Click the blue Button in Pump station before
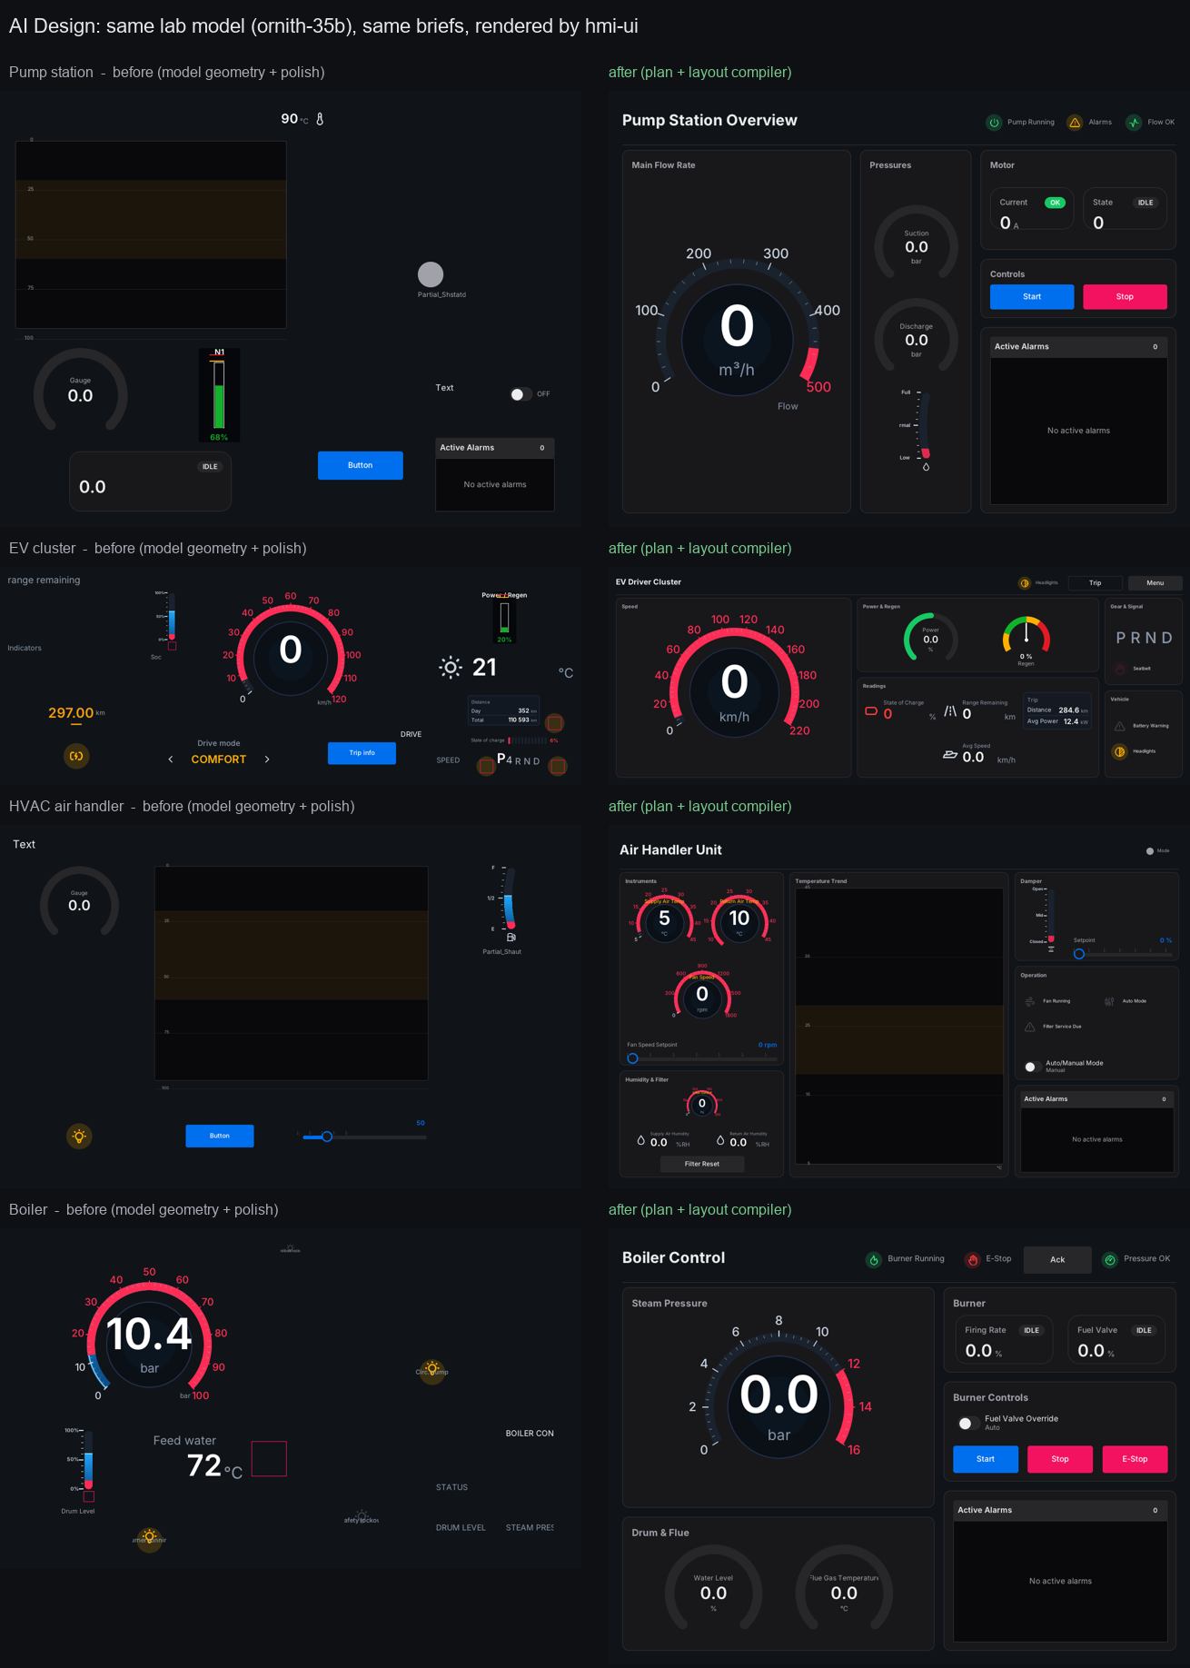This screenshot has width=1190, height=1668. click(361, 465)
